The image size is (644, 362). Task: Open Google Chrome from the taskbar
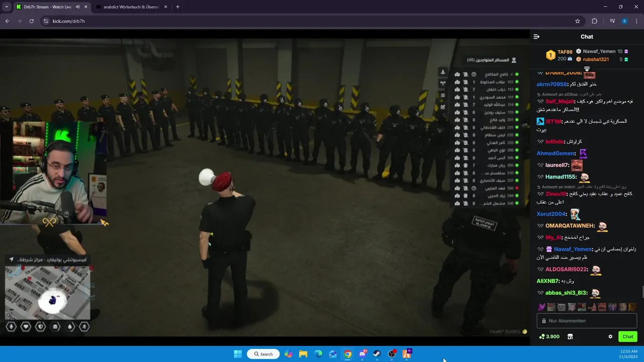click(348, 354)
